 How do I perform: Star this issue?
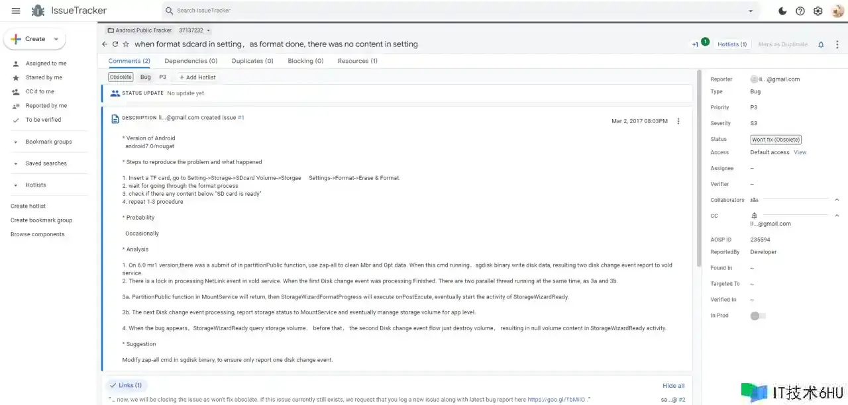pyautogui.click(x=126, y=44)
